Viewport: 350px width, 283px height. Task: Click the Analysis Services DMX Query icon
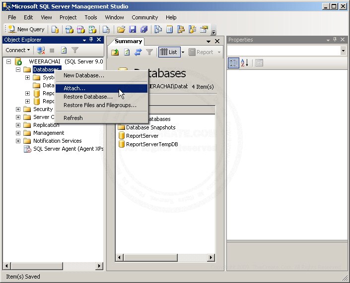pyautogui.click(x=80, y=29)
